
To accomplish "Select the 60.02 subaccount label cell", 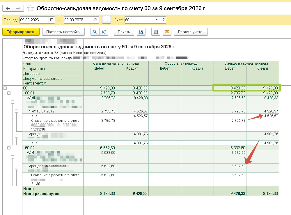I will [53, 148].
